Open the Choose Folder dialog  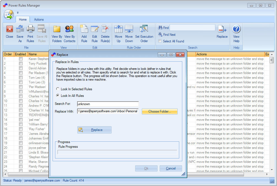159,111
